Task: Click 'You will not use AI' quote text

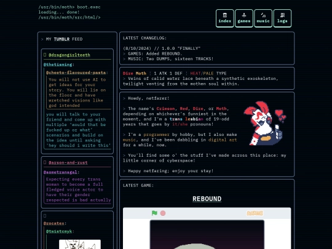Action: (x=77, y=92)
